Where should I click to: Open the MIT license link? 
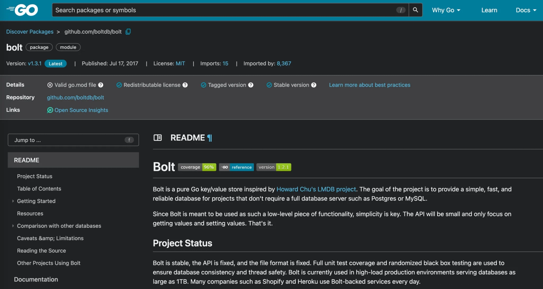point(180,63)
